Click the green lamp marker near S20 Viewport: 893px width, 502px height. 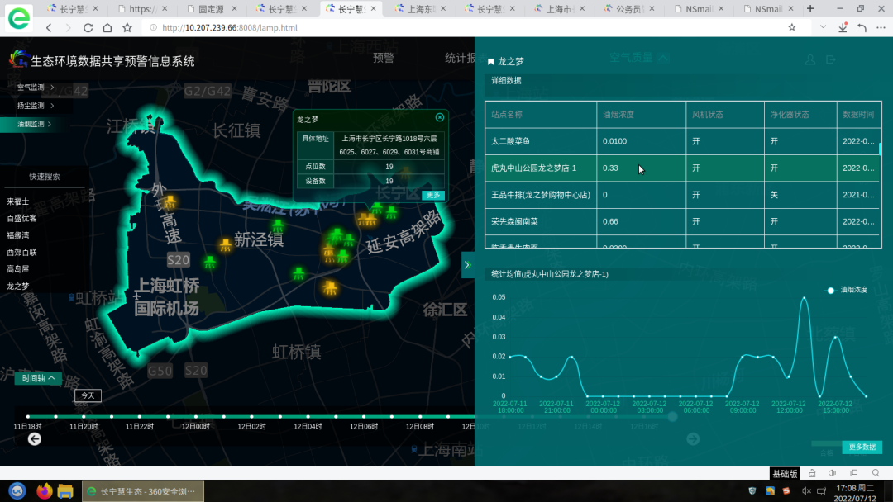209,262
